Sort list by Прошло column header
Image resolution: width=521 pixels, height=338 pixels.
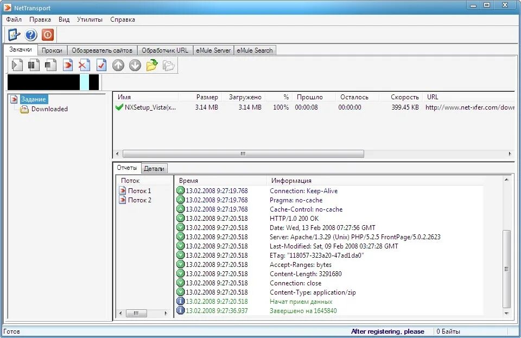pos(314,97)
